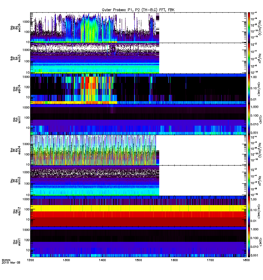Select the 1300 time axis label
This screenshot has height=280, width=263.
[66, 260]
